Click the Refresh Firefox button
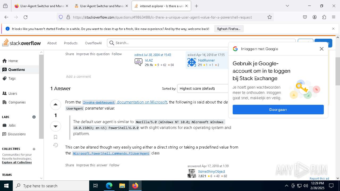Screen dimensions: 340x191 click(229, 29)
